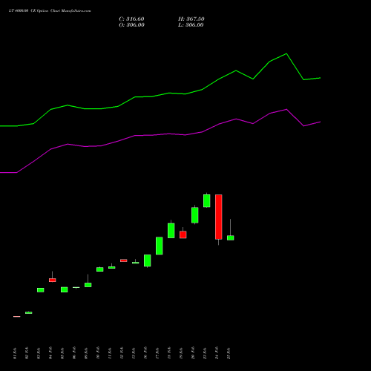
Task: Click the large red candle for 24 Feb
Action: [219, 217]
